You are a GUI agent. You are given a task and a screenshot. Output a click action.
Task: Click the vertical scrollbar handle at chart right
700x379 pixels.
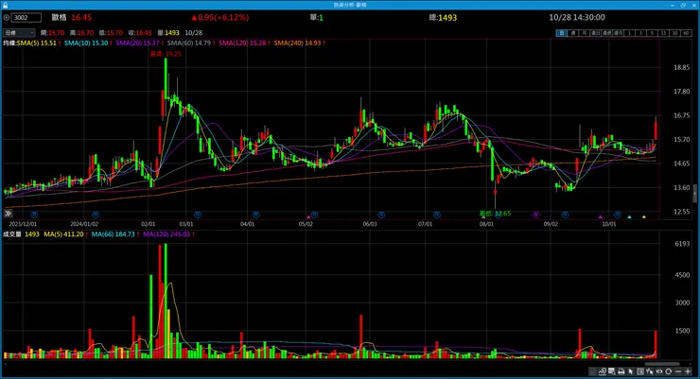694,194
